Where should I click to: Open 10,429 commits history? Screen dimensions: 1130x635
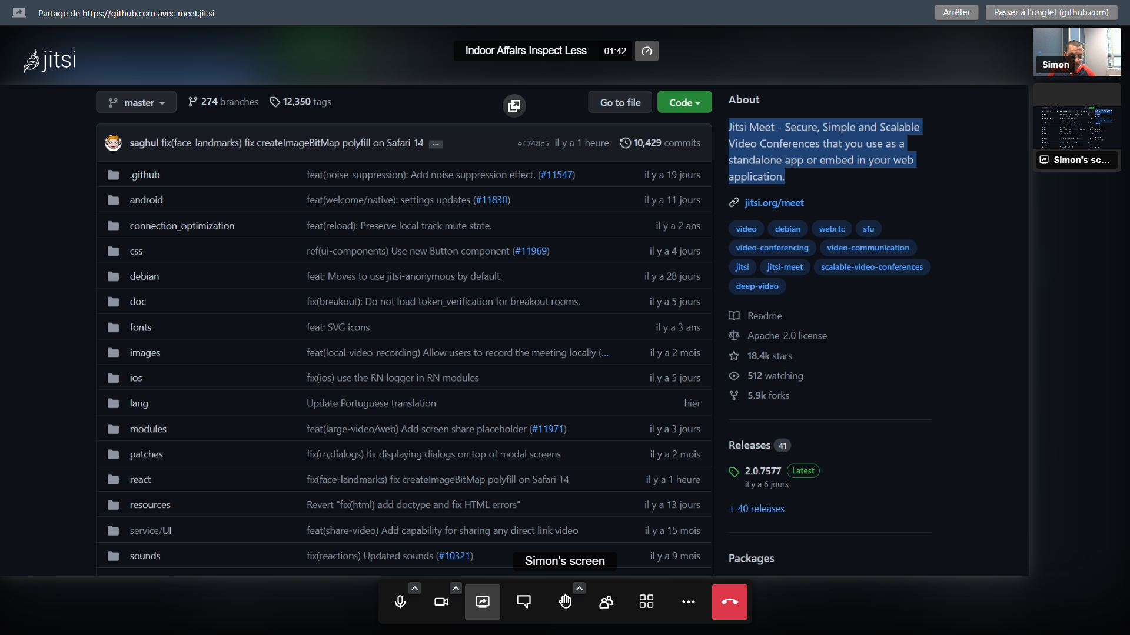click(x=660, y=143)
